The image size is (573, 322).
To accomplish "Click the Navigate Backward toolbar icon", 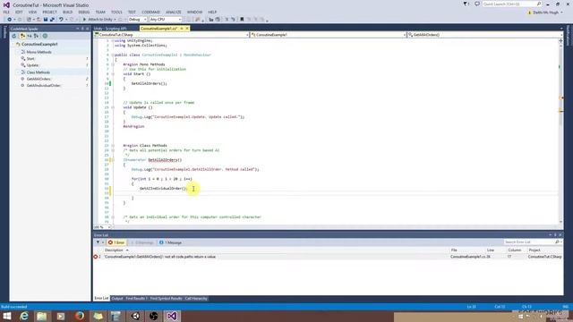I will 9,20.
